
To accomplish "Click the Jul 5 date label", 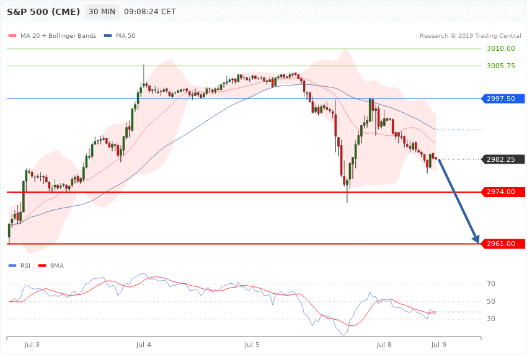I will pos(252,345).
